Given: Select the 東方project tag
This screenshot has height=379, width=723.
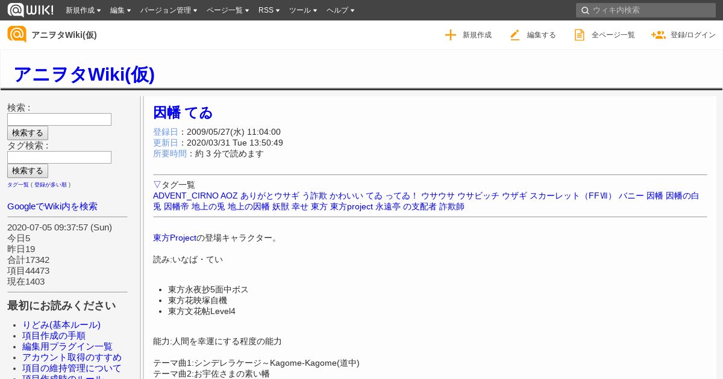Looking at the screenshot, I should [x=351, y=206].
